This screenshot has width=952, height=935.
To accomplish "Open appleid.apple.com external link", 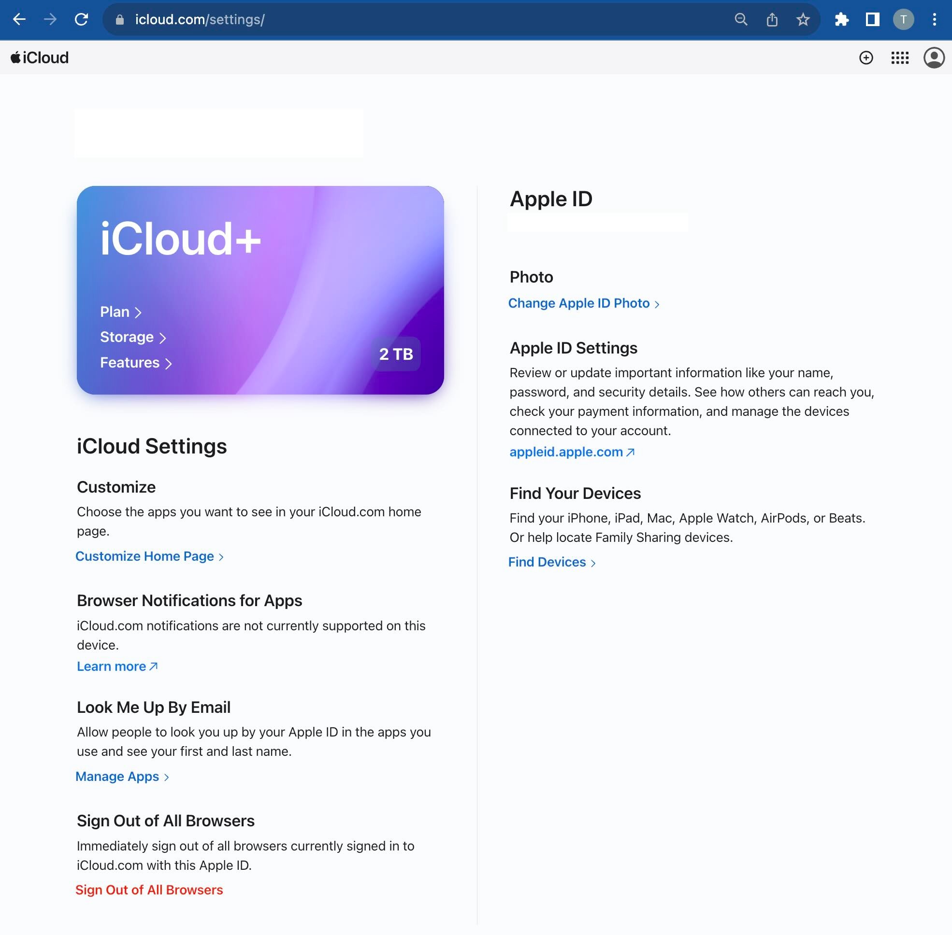I will coord(572,452).
